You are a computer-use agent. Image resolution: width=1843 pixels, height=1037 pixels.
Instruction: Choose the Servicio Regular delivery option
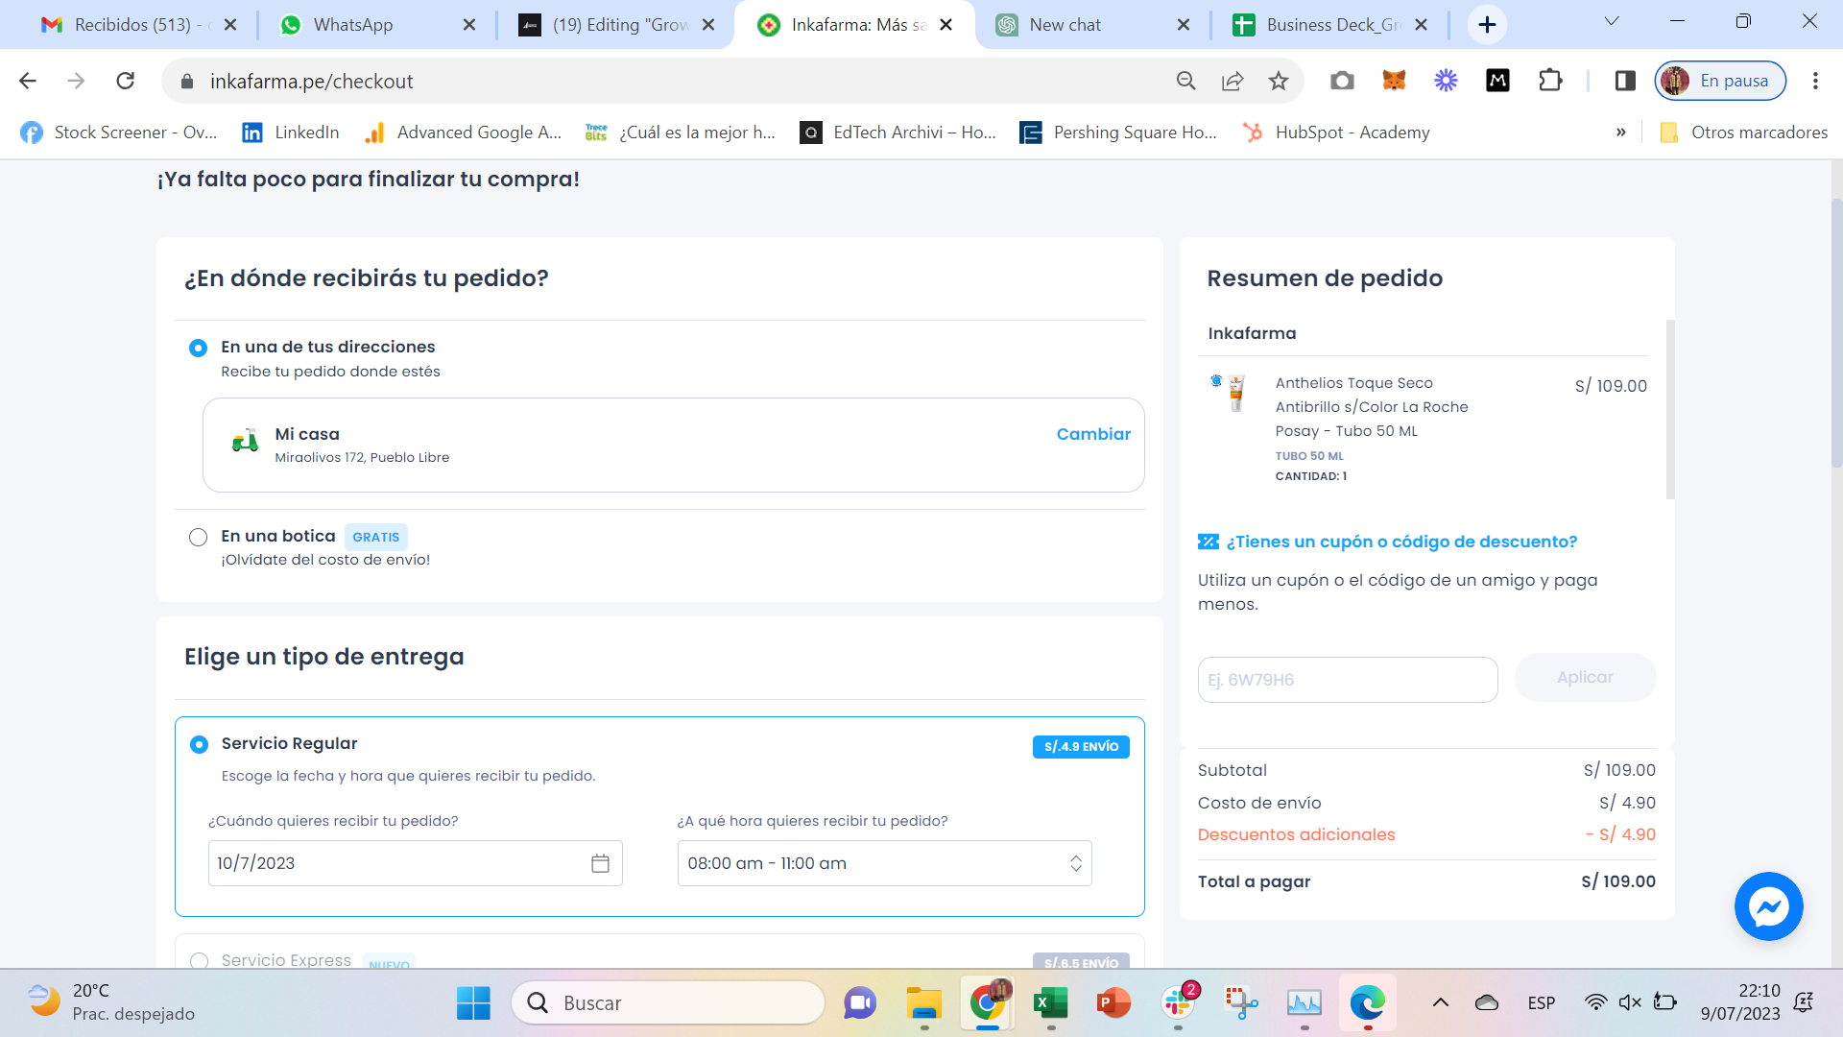199,744
